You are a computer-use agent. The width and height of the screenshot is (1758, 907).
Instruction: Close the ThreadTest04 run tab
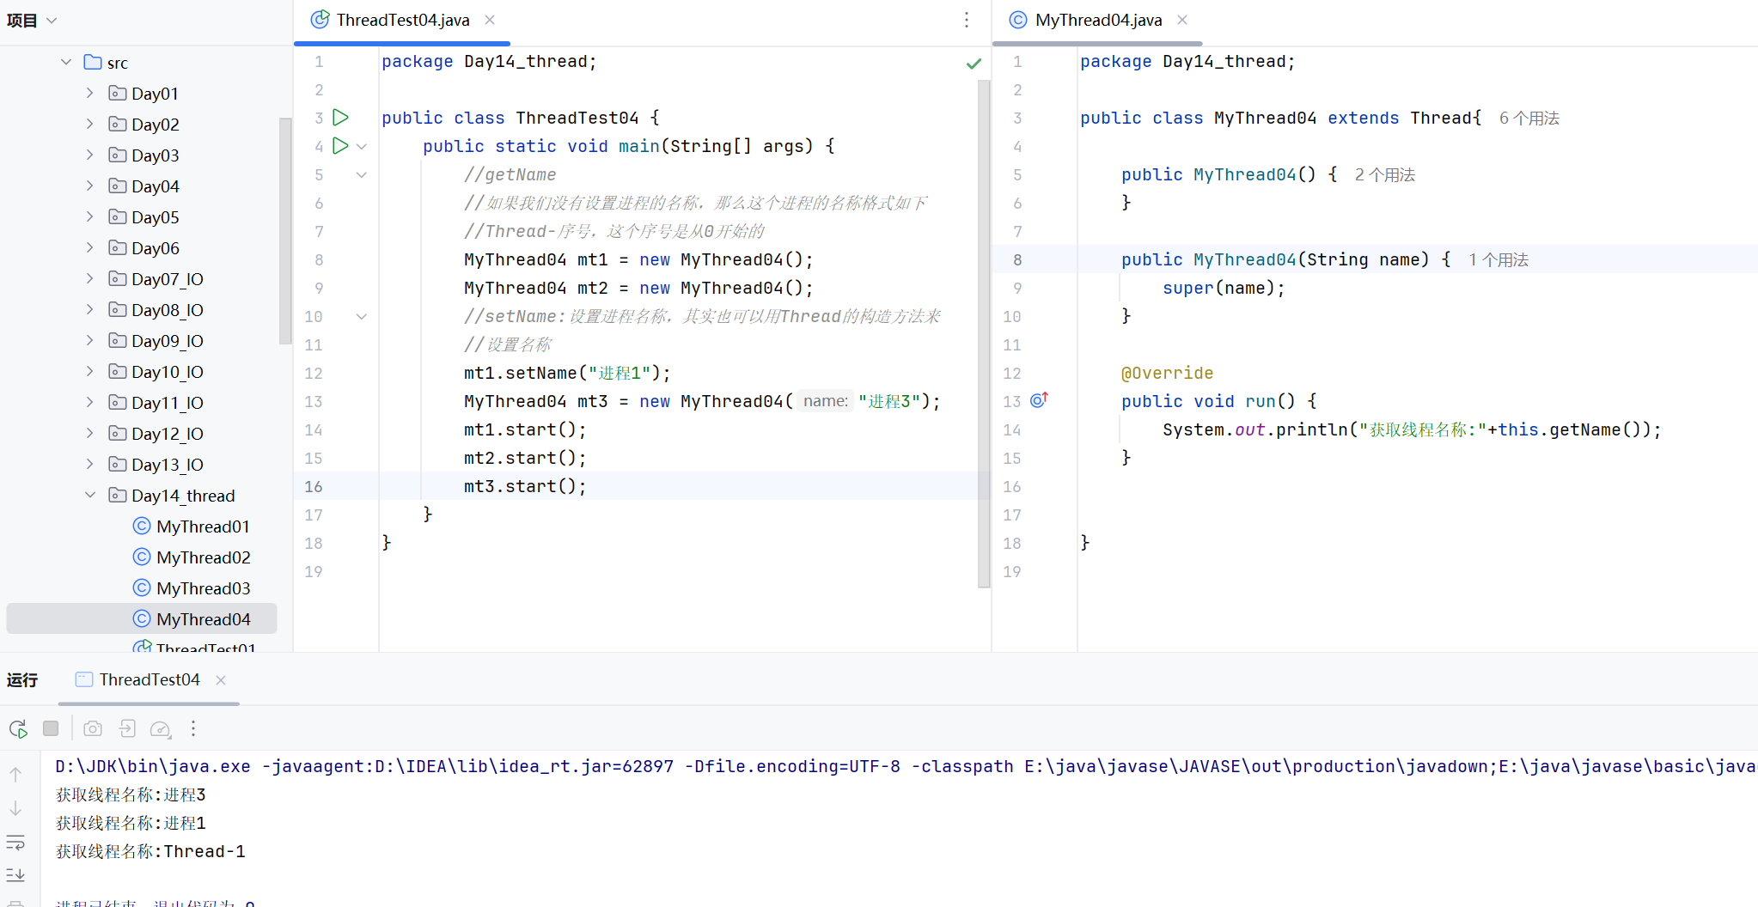221,679
